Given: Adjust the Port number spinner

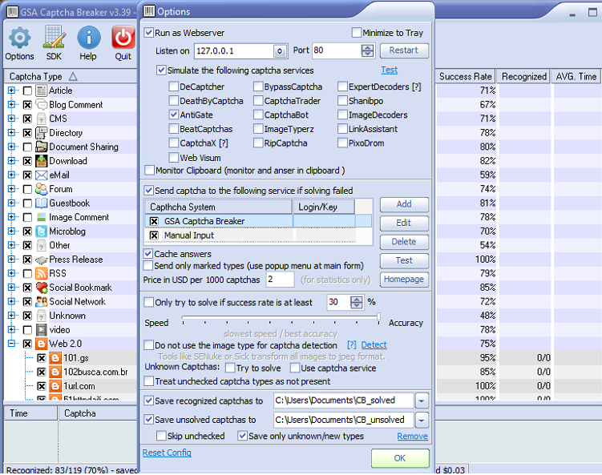Looking at the screenshot, I should tap(367, 50).
